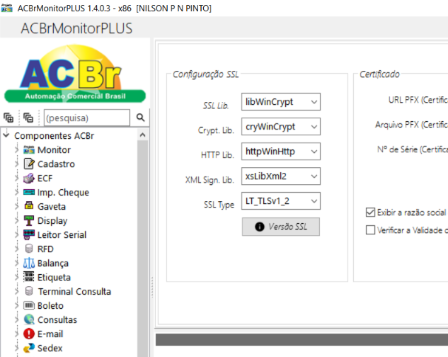This screenshot has width=448, height=357.
Task: Expand the Balança tree node
Action: pyautogui.click(x=16, y=263)
